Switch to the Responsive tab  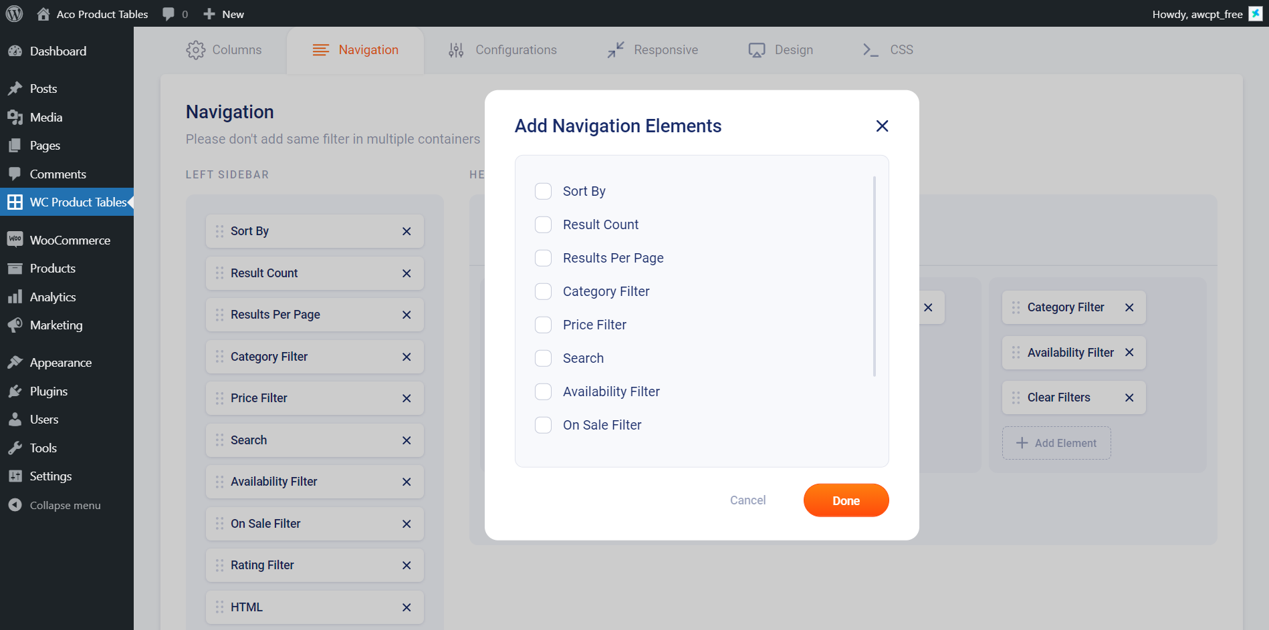(x=653, y=50)
